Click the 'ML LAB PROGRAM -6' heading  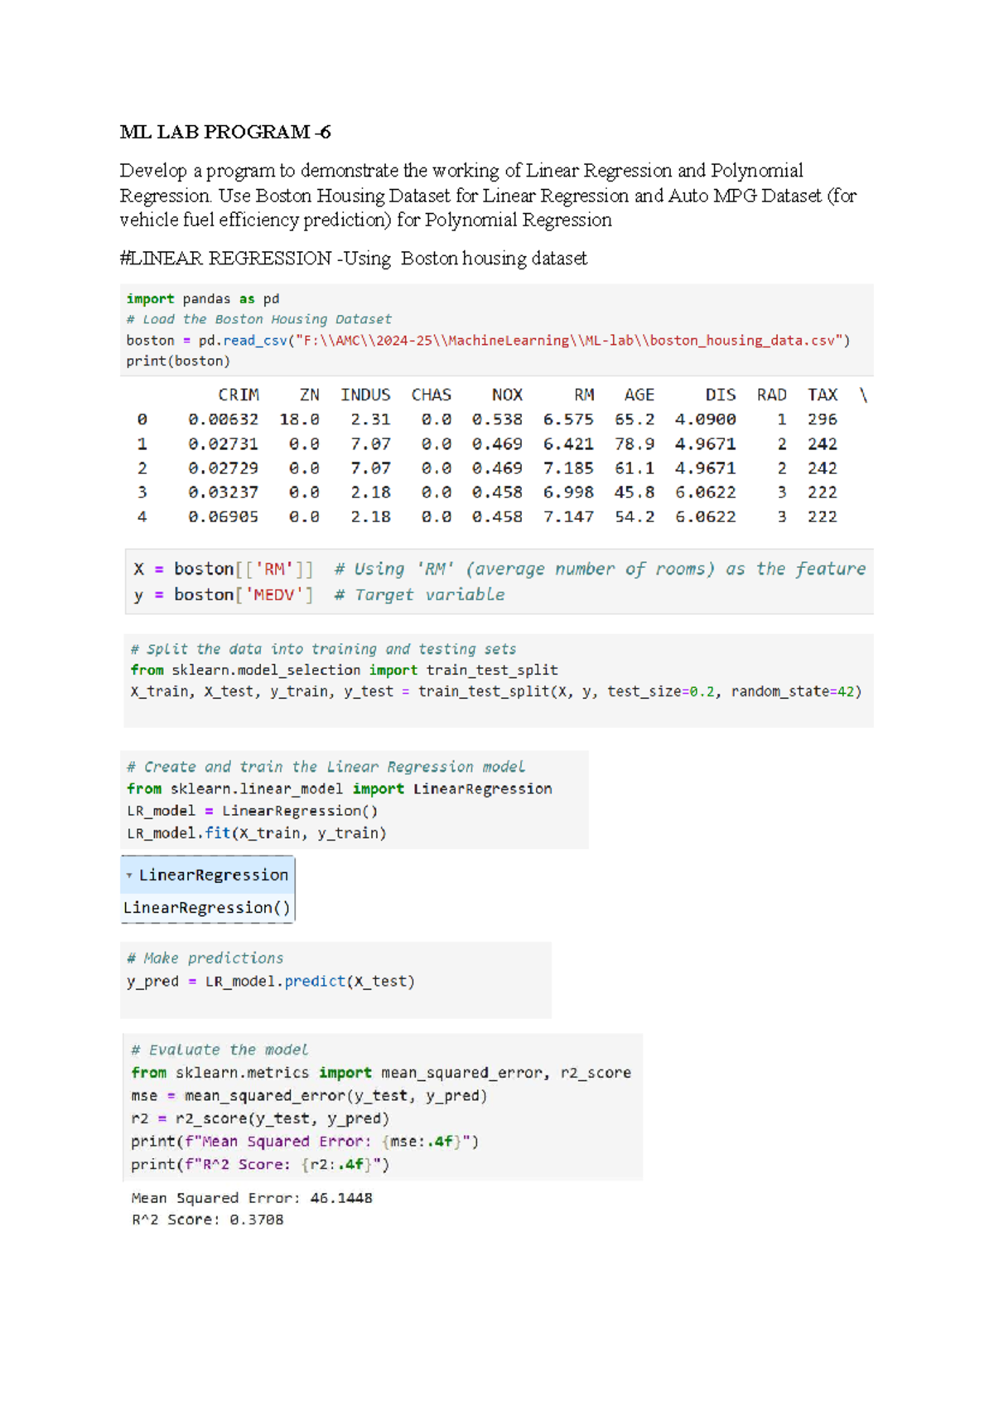click(225, 133)
